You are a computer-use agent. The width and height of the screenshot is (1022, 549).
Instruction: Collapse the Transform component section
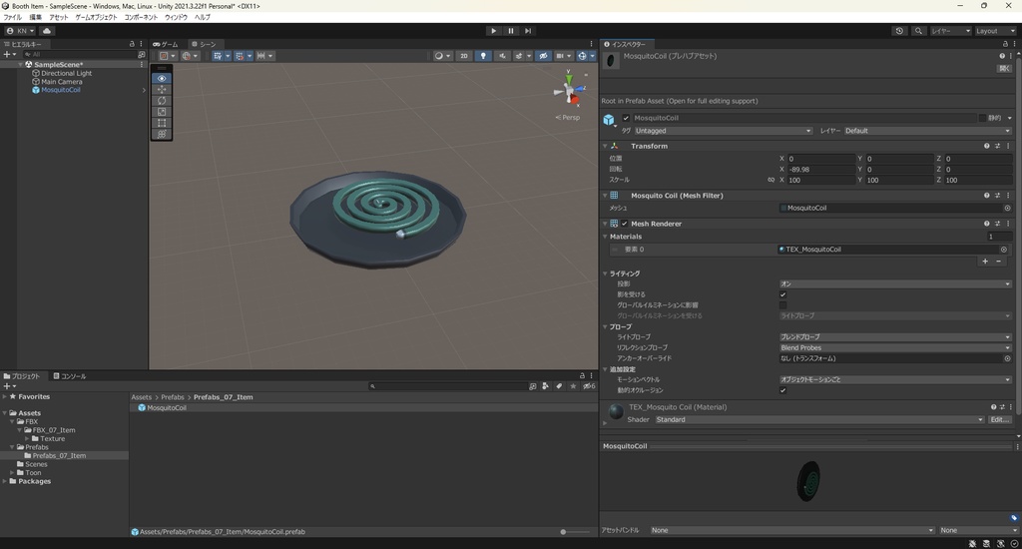(605, 146)
